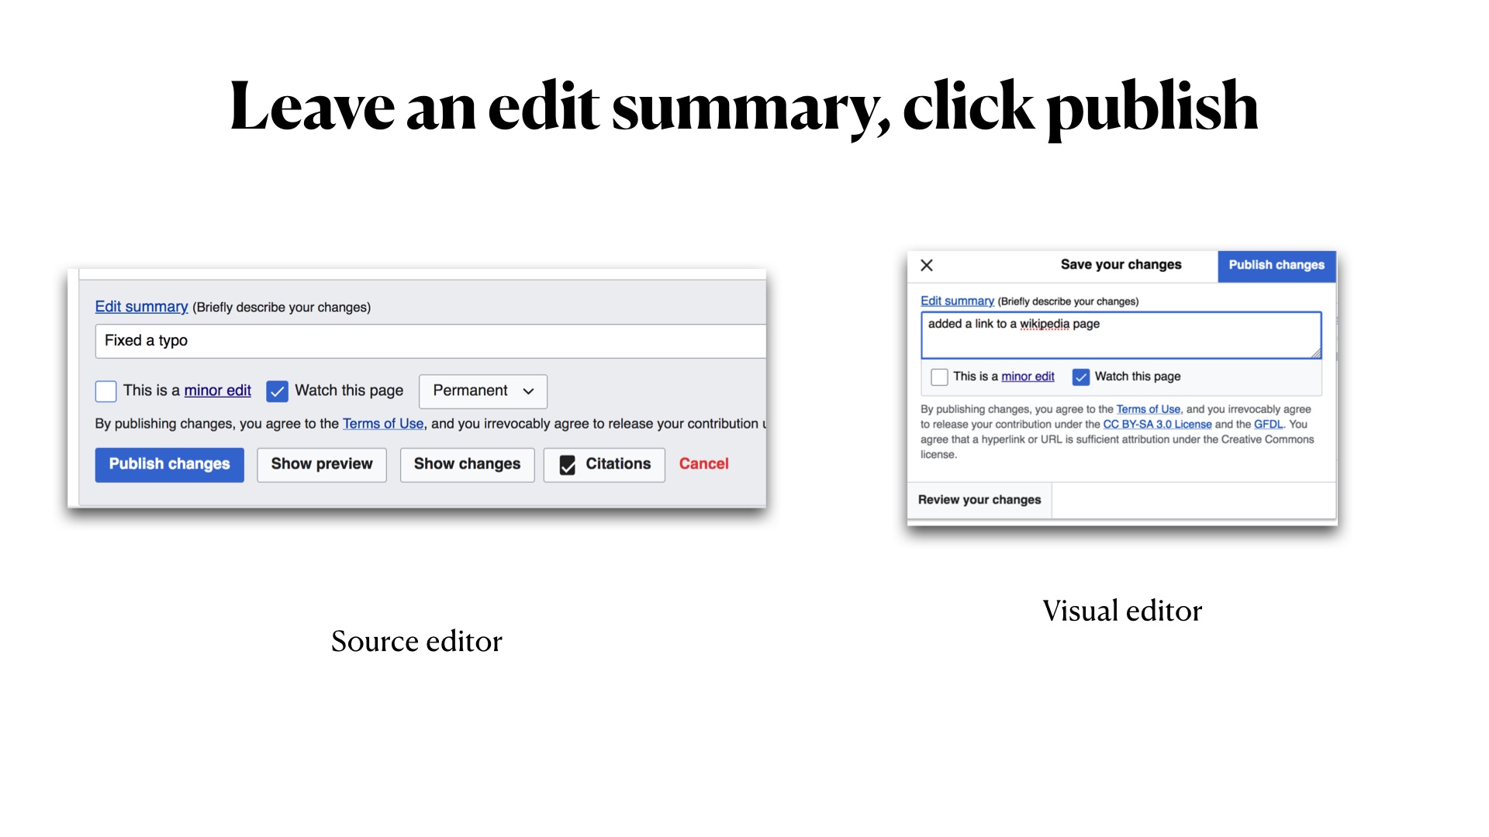Image resolution: width=1489 pixels, height=837 pixels.
Task: Click the Edit summary link (source editor)
Action: click(x=141, y=305)
